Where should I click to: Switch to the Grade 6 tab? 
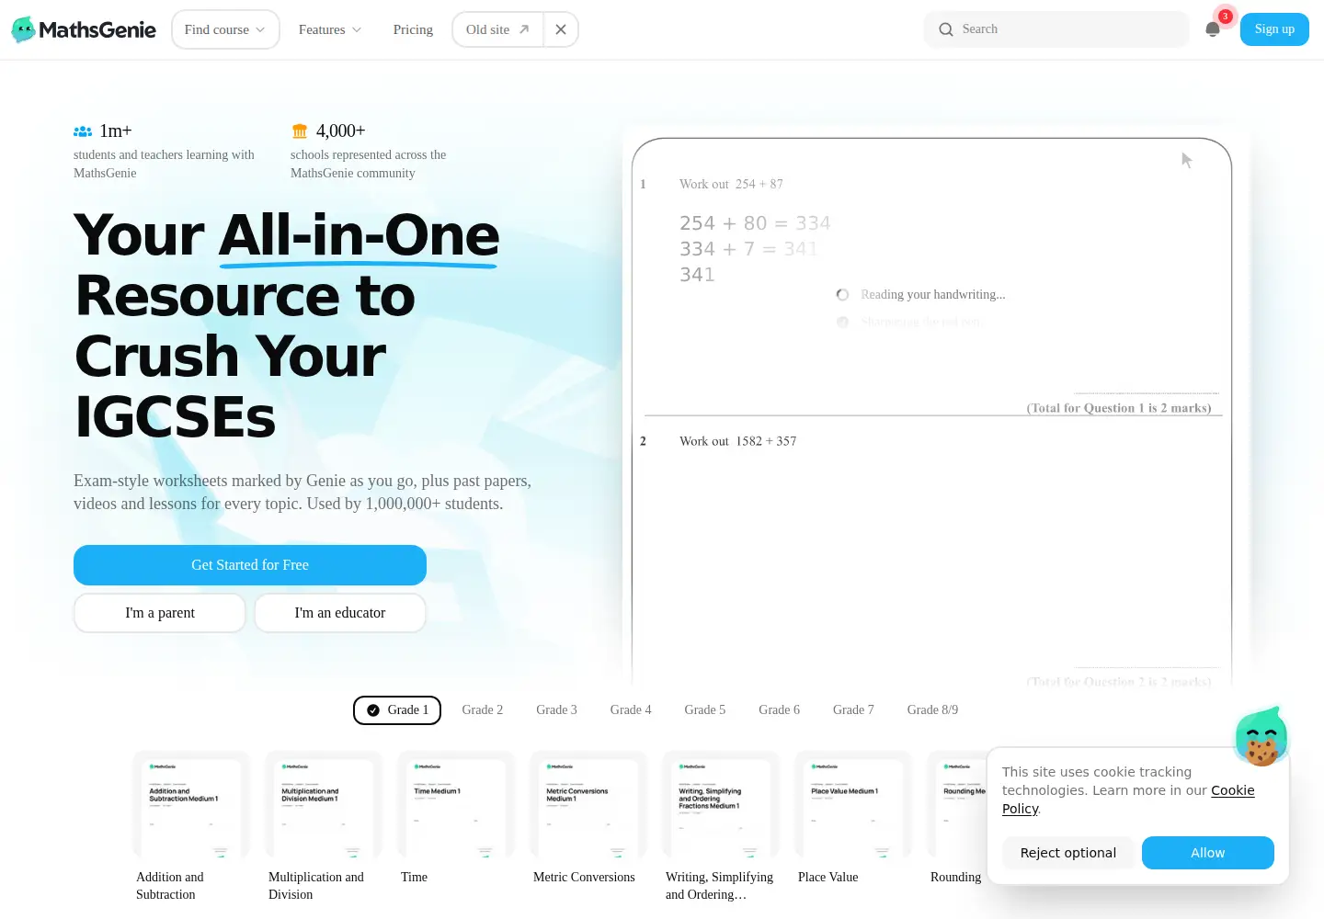[779, 710]
